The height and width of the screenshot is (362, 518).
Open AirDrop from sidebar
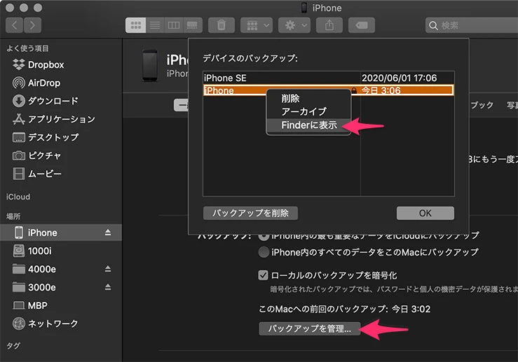(46, 83)
